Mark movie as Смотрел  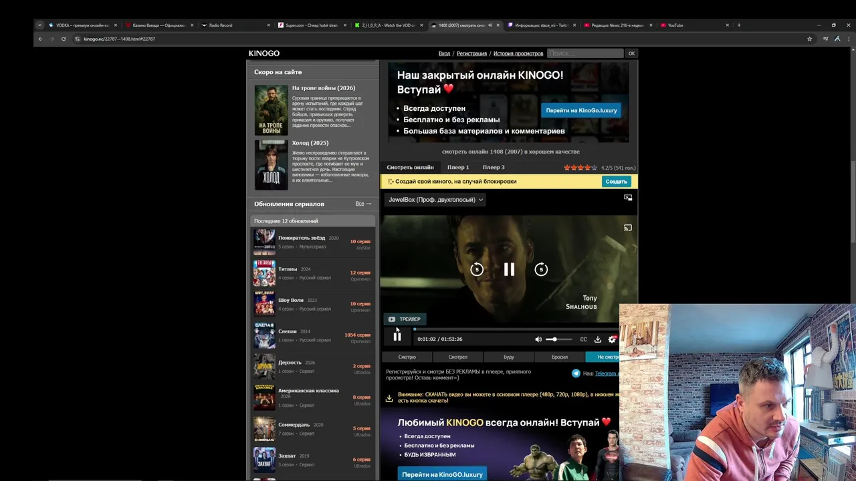[458, 357]
